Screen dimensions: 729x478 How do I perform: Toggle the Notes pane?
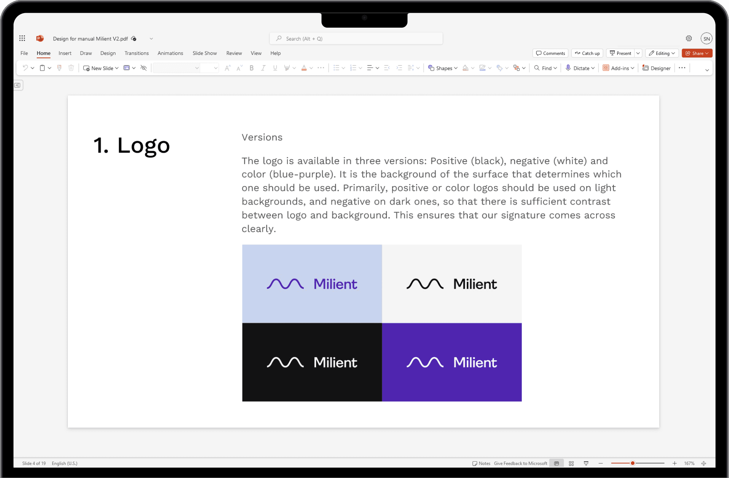click(481, 463)
